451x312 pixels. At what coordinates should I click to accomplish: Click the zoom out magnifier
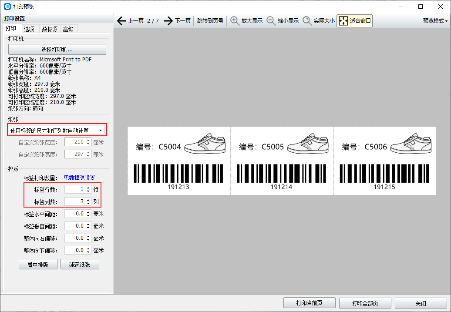click(x=271, y=21)
